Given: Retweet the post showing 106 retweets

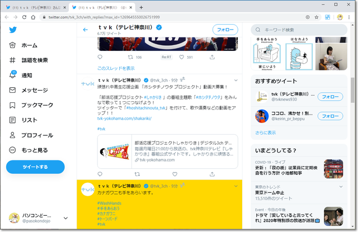Looking at the screenshot, I should click(130, 57).
